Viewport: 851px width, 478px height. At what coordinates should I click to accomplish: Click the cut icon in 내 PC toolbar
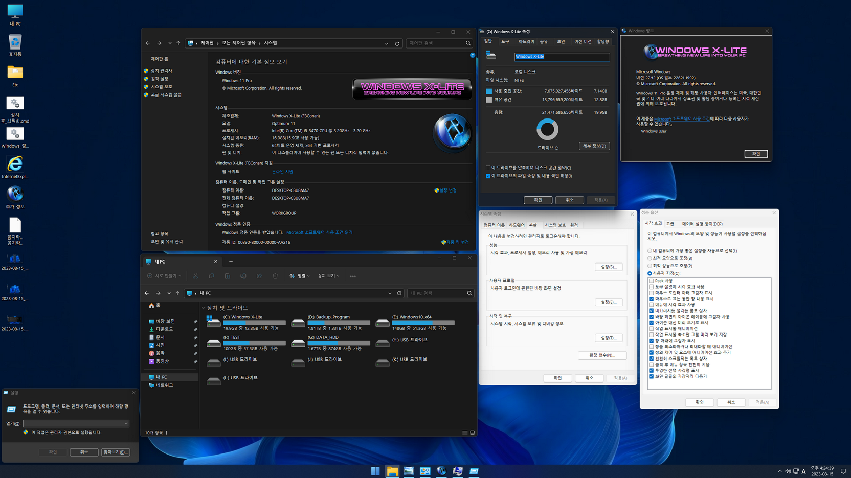click(195, 276)
